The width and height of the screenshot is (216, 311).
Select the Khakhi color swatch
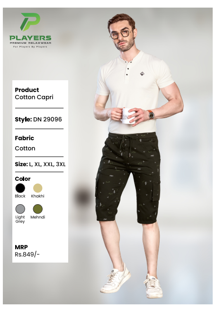37,188
